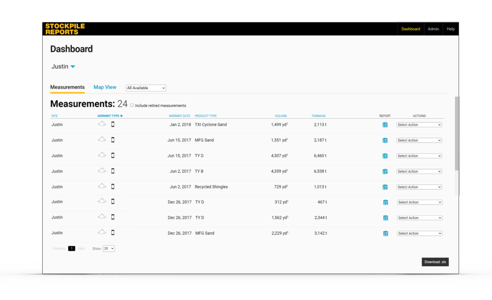This screenshot has height=300, width=492.
Task: Open report icon for Recycled Shingles row
Action: [385, 187]
